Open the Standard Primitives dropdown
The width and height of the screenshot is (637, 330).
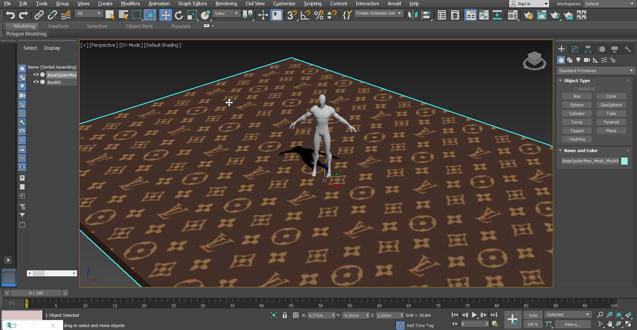click(x=596, y=71)
